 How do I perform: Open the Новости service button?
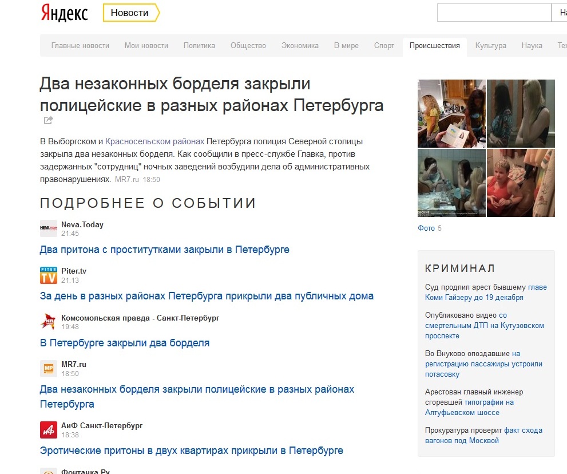pyautogui.click(x=130, y=13)
